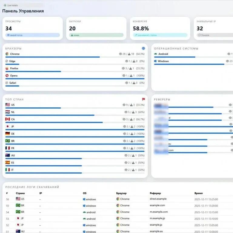Click the Загрузки value 20
The image size is (233, 233).
click(72, 29)
